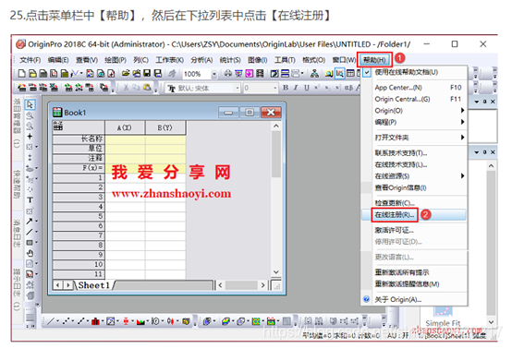The image size is (512, 349).
Task: Open the 统计(S) menu
Action: [230, 60]
